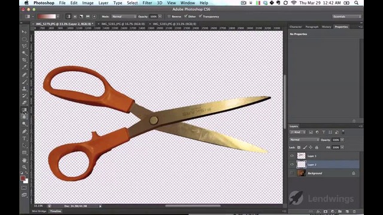Select the Blur tool
Image resolution: width=383 pixels, height=215 pixels.
(24, 117)
